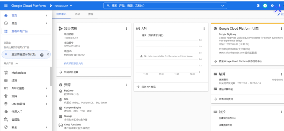Viewport: 284px width, 131px height.
Task: Select project number 570306033833 text
Action: (x=72, y=46)
